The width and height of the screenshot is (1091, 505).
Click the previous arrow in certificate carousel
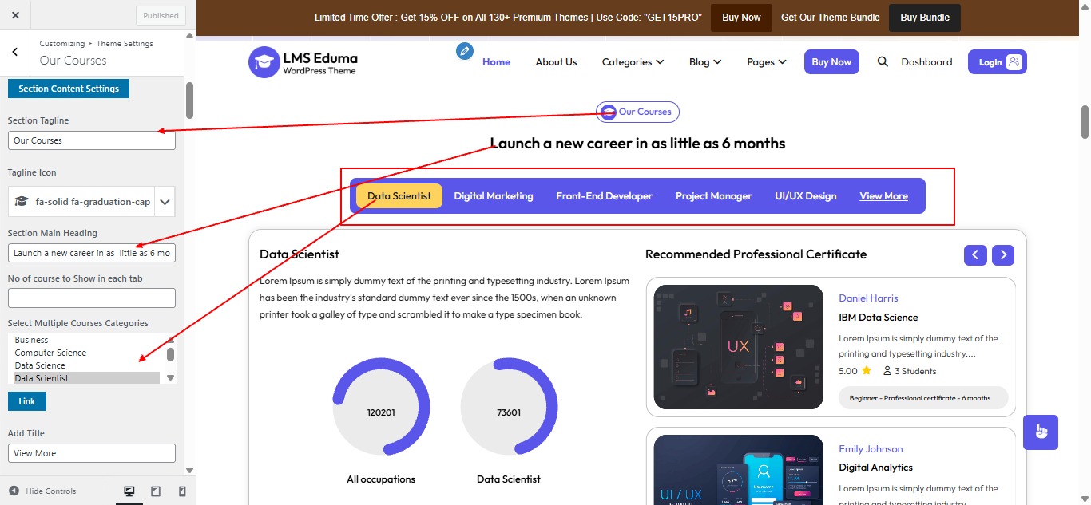(x=975, y=255)
